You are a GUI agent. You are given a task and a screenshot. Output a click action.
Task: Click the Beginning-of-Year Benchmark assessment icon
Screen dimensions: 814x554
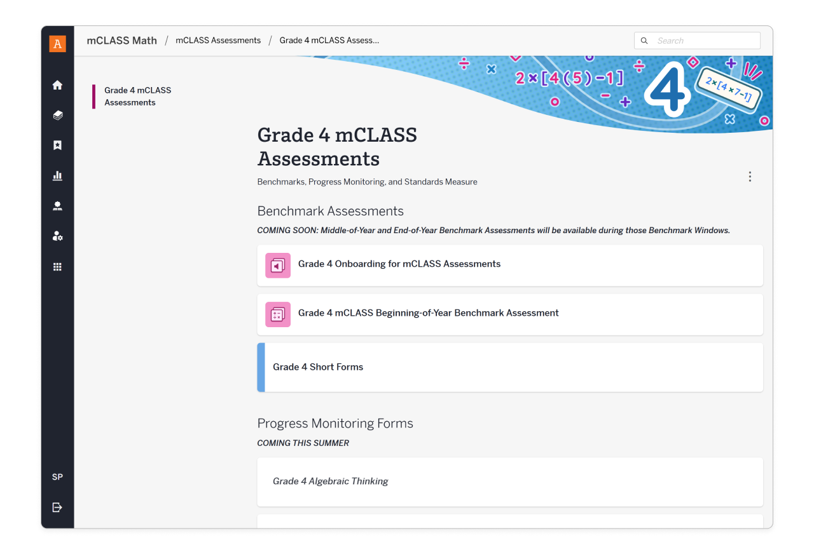click(278, 314)
